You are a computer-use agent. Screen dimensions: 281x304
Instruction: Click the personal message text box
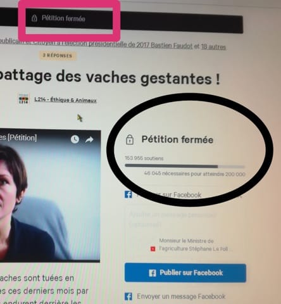(185, 220)
